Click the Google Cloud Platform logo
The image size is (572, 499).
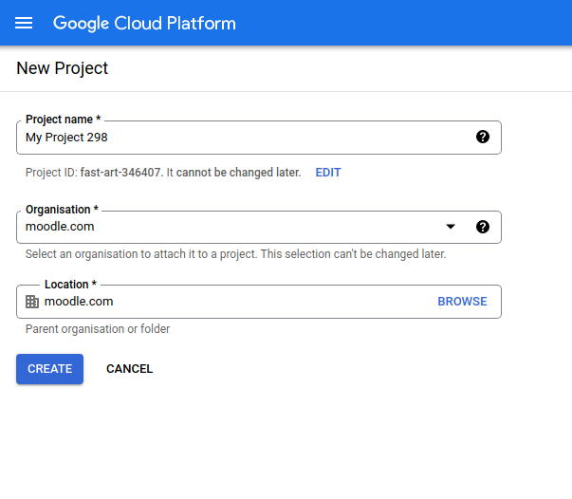[144, 24]
